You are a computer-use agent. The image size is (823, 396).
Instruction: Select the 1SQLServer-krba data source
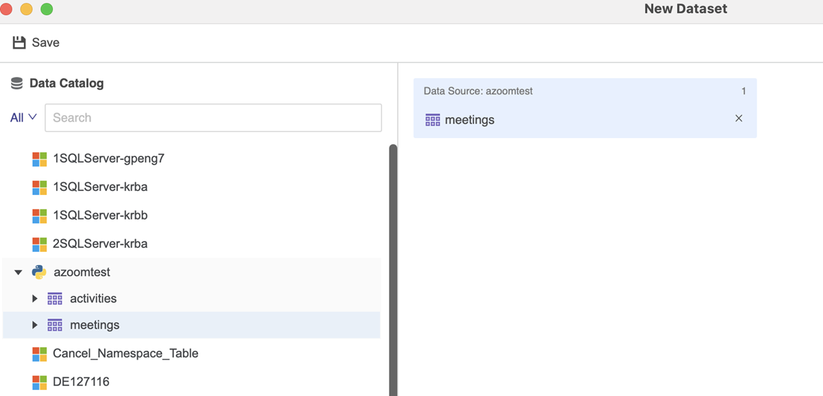point(100,187)
